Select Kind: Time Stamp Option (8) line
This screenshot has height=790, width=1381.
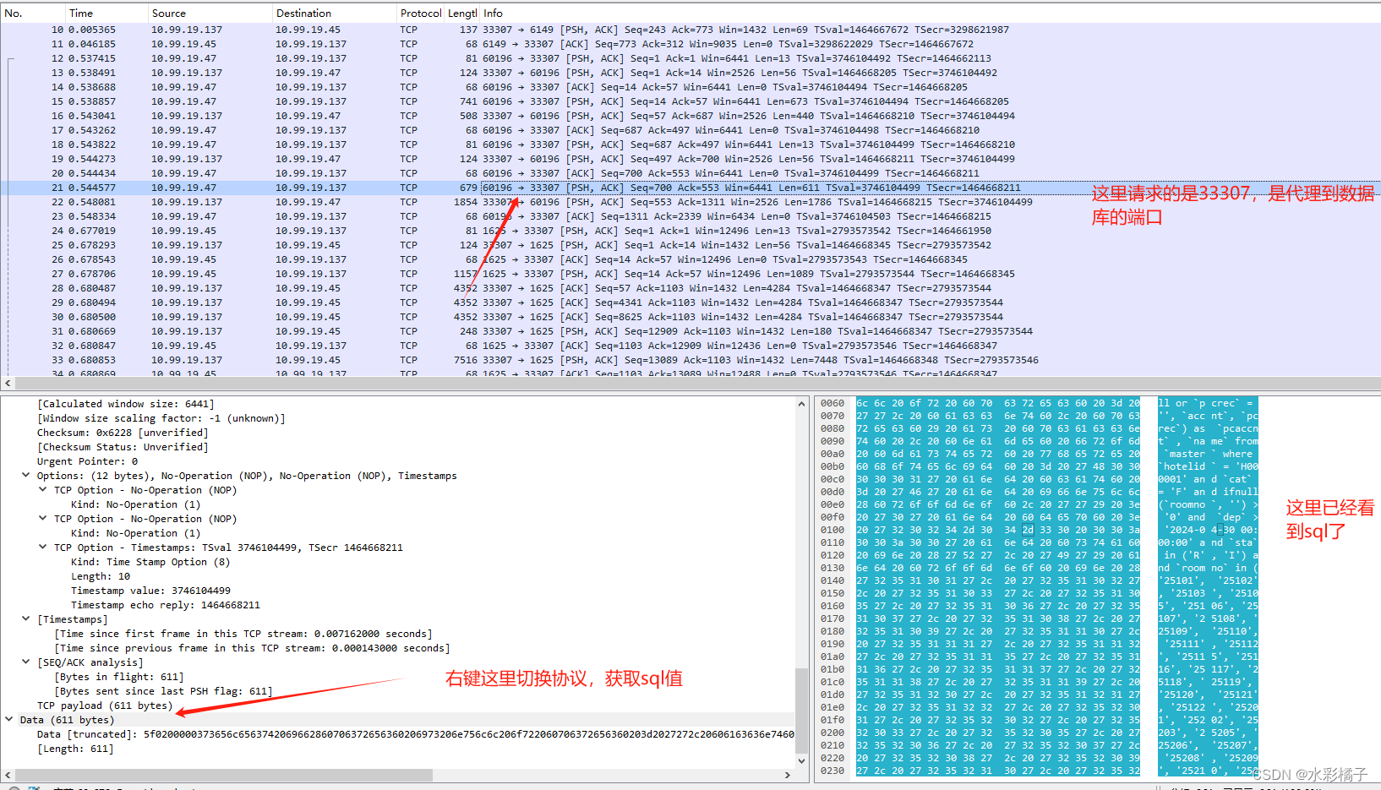click(150, 562)
